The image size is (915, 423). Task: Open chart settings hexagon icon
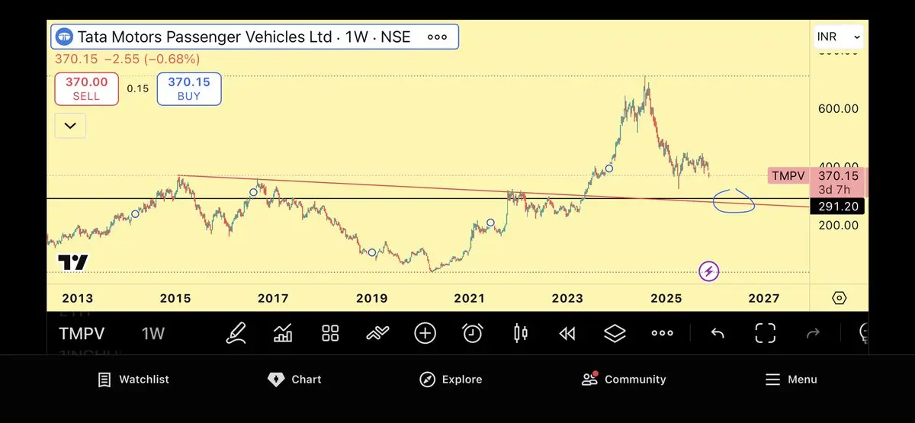[x=839, y=298]
